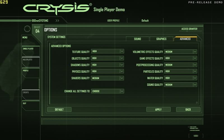The width and height of the screenshot is (224, 140).
Task: Open the Objects Quality dropdown
Action: [x=108, y=58]
